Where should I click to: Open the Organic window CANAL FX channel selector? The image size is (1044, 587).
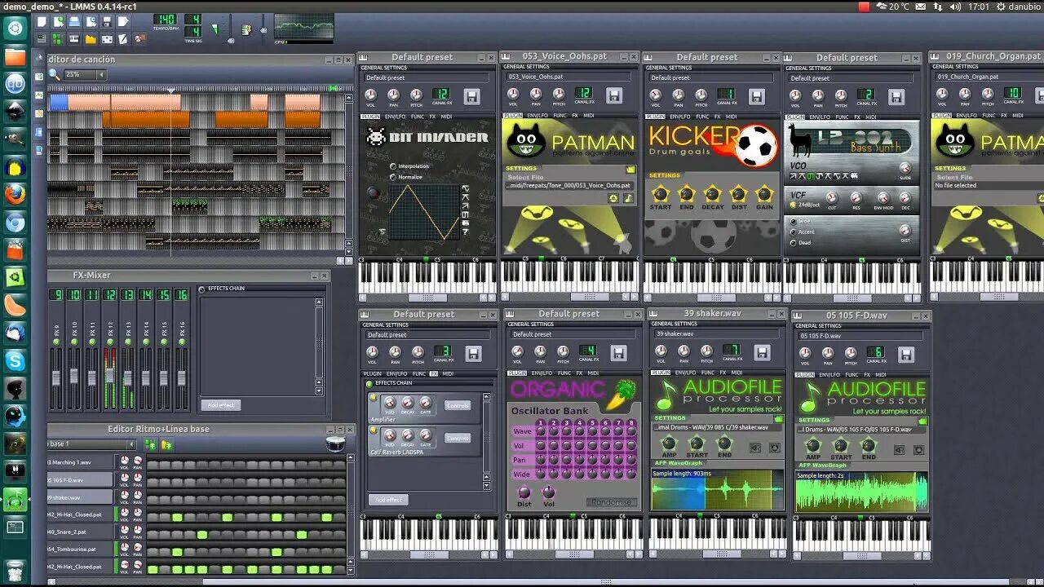(587, 351)
